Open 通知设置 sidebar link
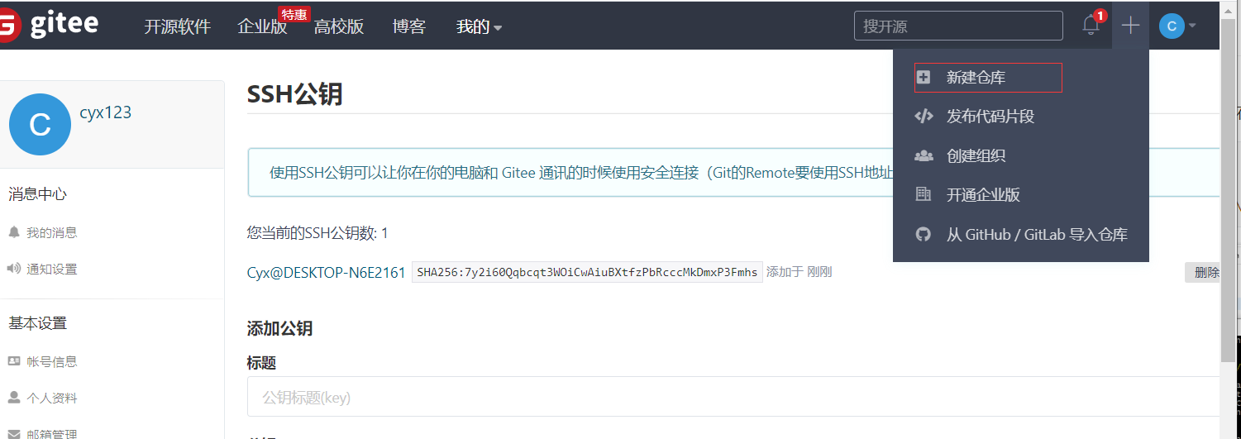1241x439 pixels. (x=51, y=270)
